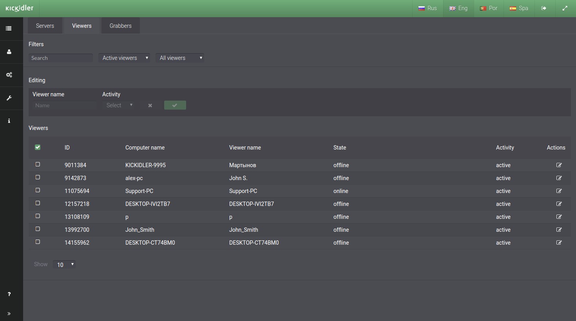Open the list view sidebar icon
The height and width of the screenshot is (321, 576).
pyautogui.click(x=9, y=29)
